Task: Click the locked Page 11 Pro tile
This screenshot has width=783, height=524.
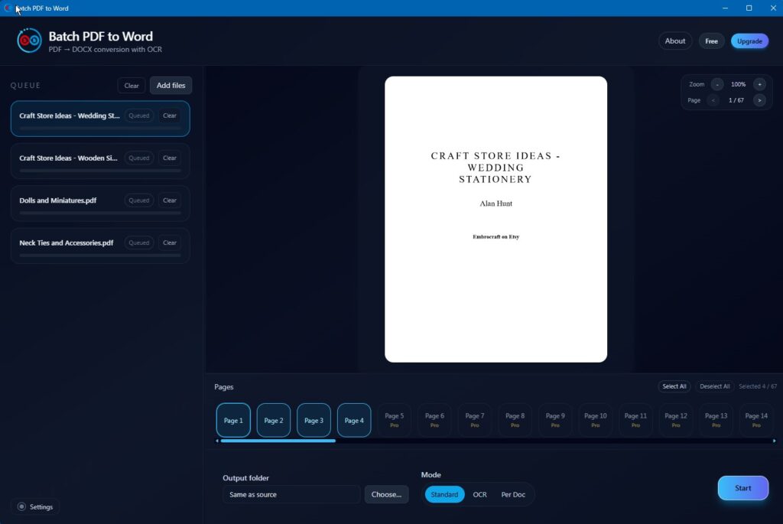Action: (635, 420)
